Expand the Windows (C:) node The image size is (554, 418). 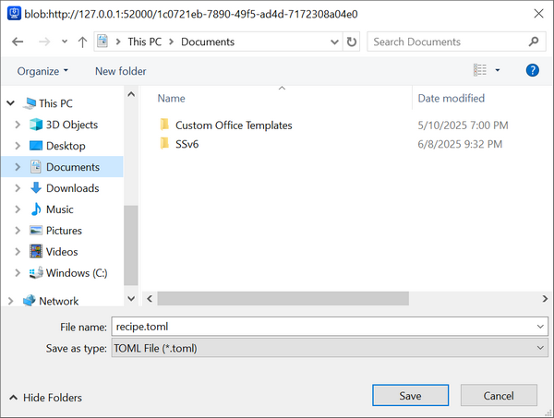18,272
